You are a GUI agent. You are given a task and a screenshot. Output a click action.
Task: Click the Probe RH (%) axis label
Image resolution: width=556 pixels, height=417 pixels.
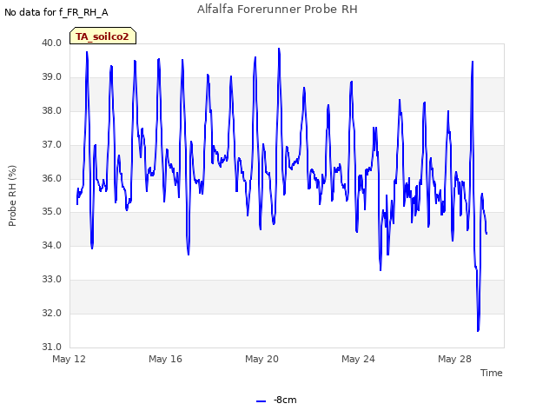(x=12, y=195)
